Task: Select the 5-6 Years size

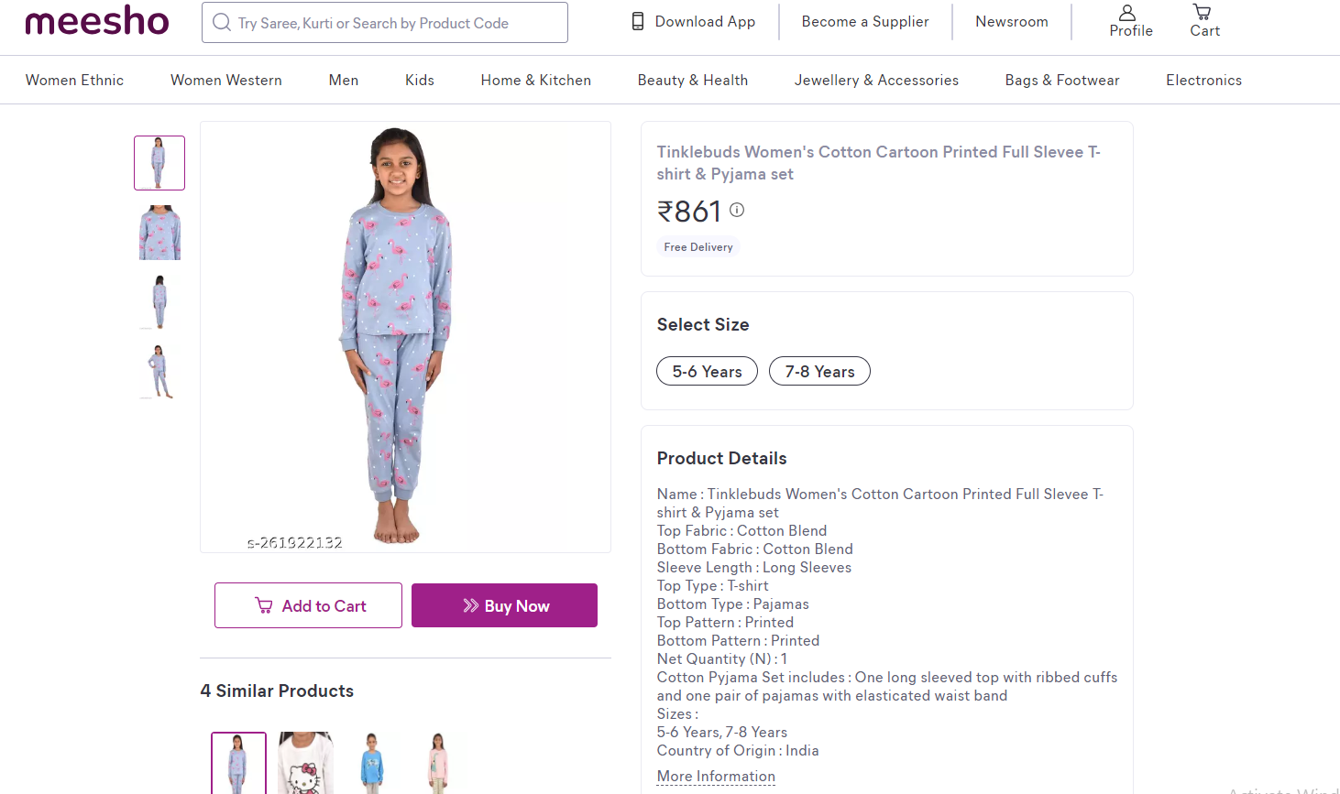Action: (707, 371)
